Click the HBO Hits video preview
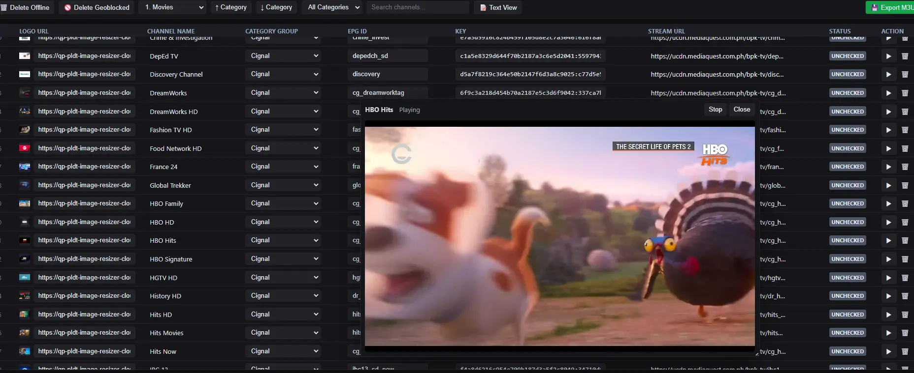Screen dimensions: 914x373 tap(559, 236)
